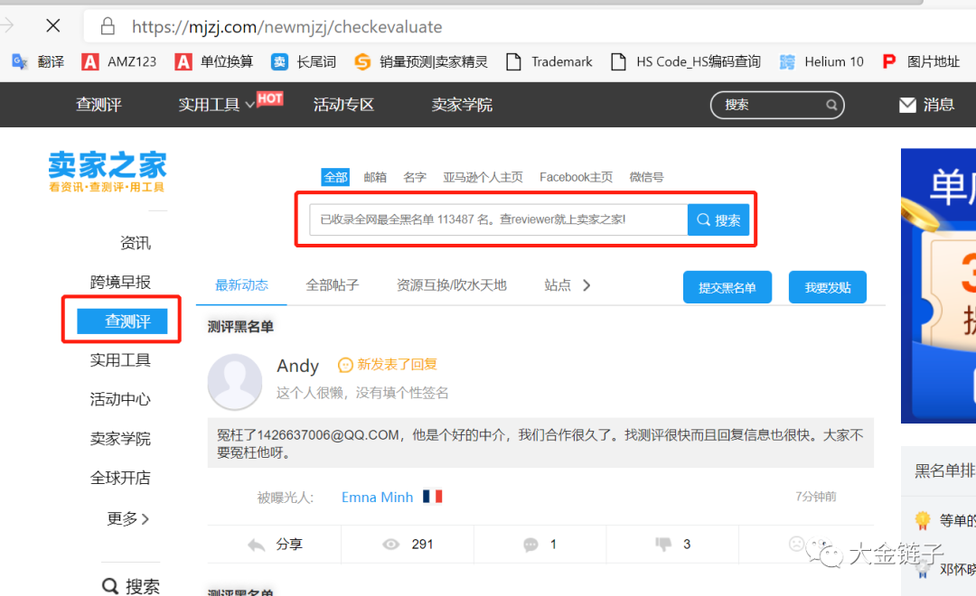
Task: Open 消息 messages via the envelope icon
Action: point(907,105)
